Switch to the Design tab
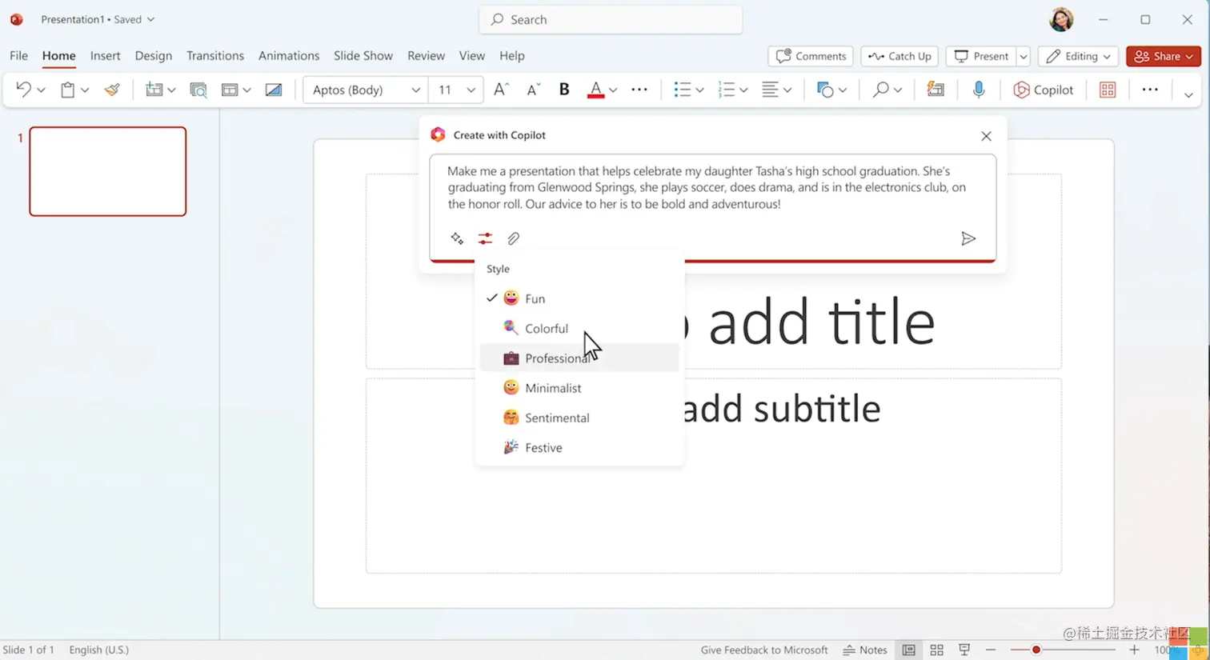Image resolution: width=1210 pixels, height=660 pixels. point(153,55)
